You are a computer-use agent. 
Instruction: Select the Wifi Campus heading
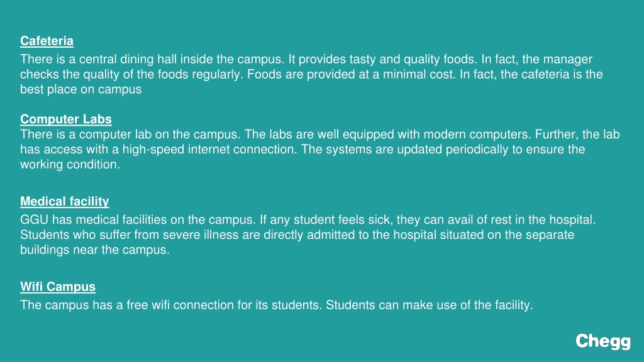58,287
